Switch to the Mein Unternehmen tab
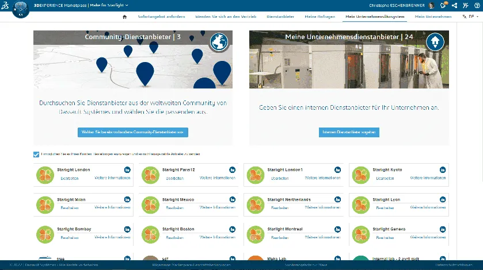 tap(433, 17)
